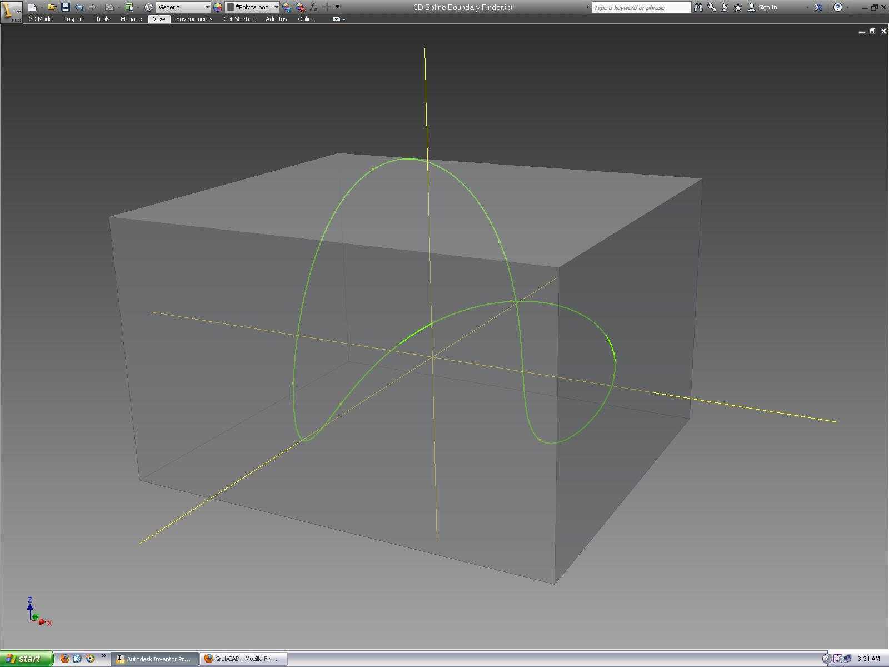Click the clear appearance icon

click(x=300, y=7)
